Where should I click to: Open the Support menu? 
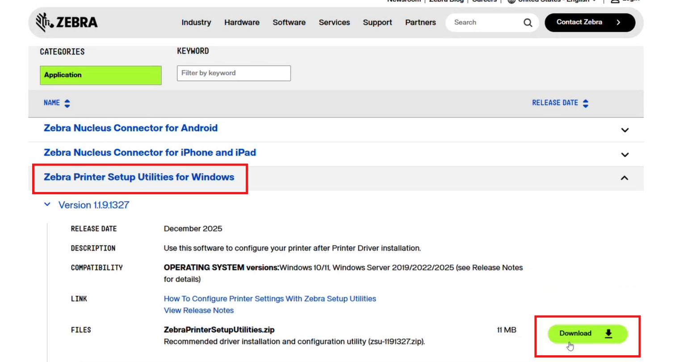click(377, 22)
